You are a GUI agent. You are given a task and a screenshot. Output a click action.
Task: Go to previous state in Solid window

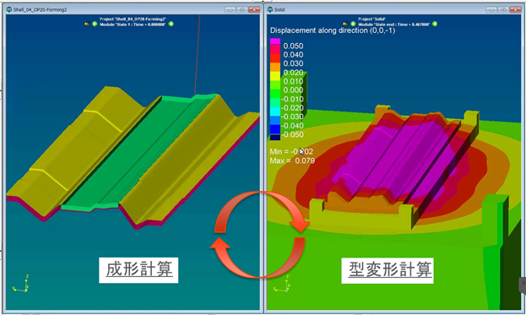[x=353, y=24]
